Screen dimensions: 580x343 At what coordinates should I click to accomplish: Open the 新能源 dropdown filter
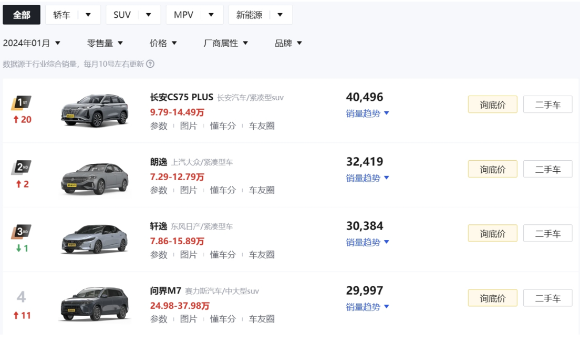260,15
